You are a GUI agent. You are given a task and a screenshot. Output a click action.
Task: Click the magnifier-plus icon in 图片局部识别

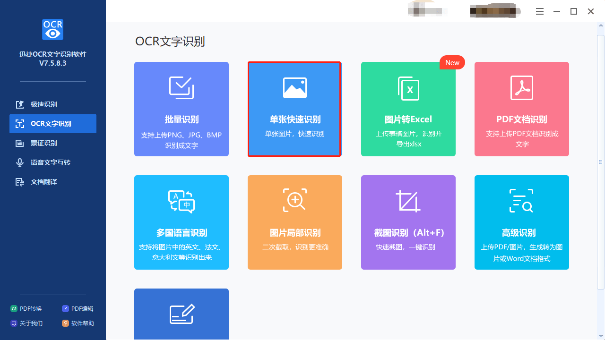click(x=295, y=200)
